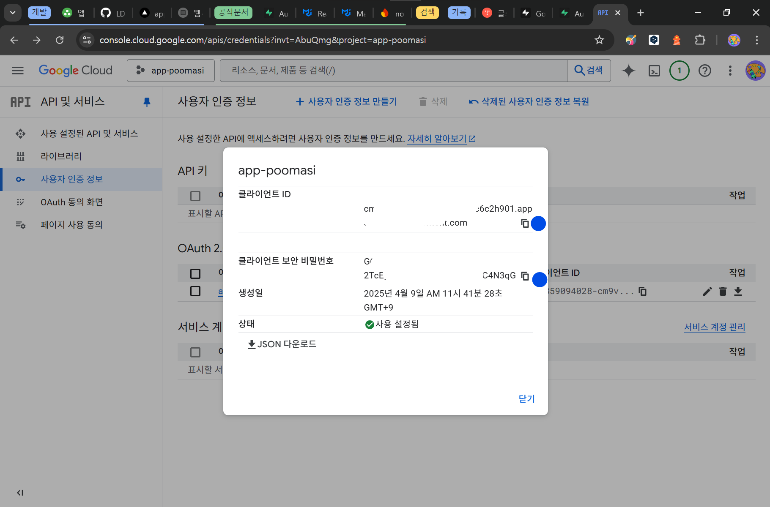Open the account avatar in console header
This screenshot has height=507, width=770.
tap(755, 71)
